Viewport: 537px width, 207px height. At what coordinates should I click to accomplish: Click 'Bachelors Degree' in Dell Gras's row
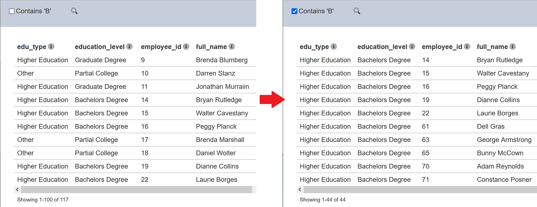384,126
